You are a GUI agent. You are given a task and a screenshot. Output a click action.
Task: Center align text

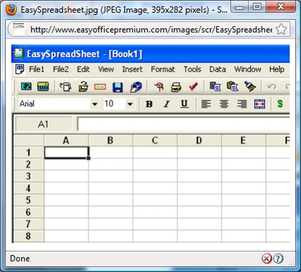click(x=224, y=104)
